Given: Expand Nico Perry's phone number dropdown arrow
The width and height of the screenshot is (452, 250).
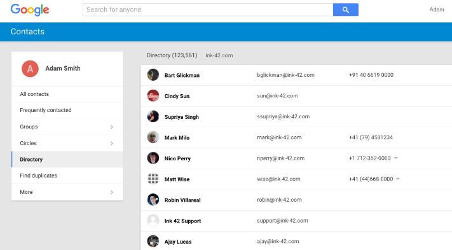Looking at the screenshot, I should point(396,158).
